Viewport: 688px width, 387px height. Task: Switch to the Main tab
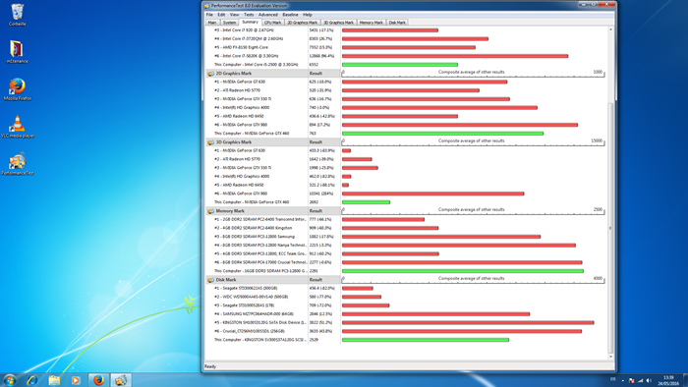tap(212, 23)
